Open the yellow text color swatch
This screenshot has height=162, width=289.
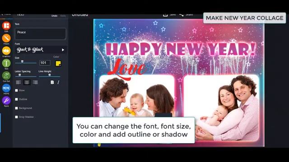tap(58, 63)
